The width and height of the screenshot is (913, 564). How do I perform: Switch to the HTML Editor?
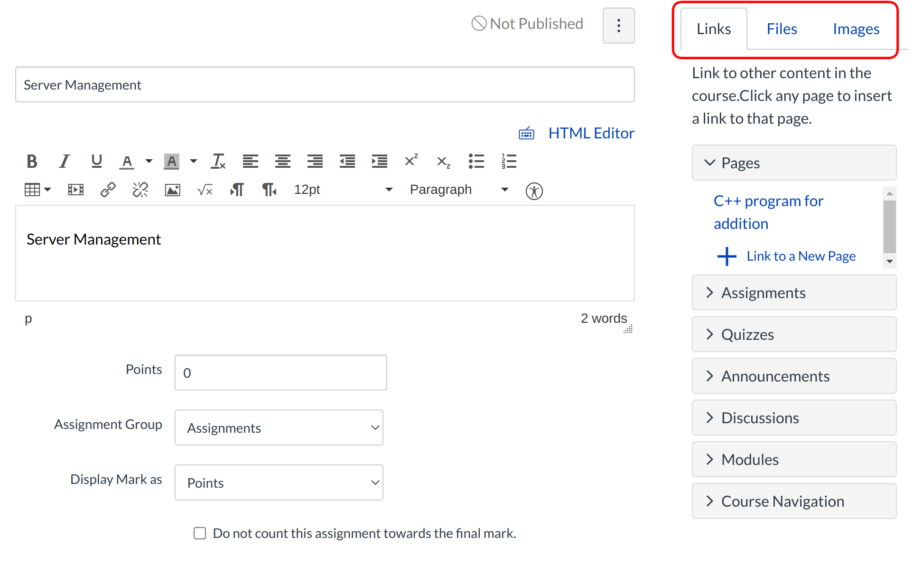coord(591,133)
